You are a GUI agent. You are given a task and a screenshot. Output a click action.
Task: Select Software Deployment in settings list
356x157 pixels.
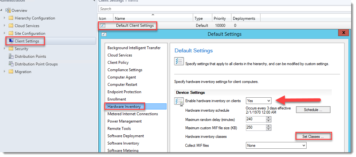coord(126,136)
